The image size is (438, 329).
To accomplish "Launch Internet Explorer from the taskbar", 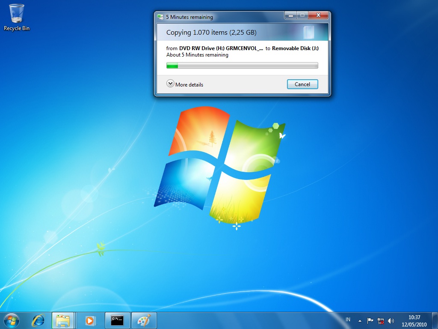I will click(38, 320).
